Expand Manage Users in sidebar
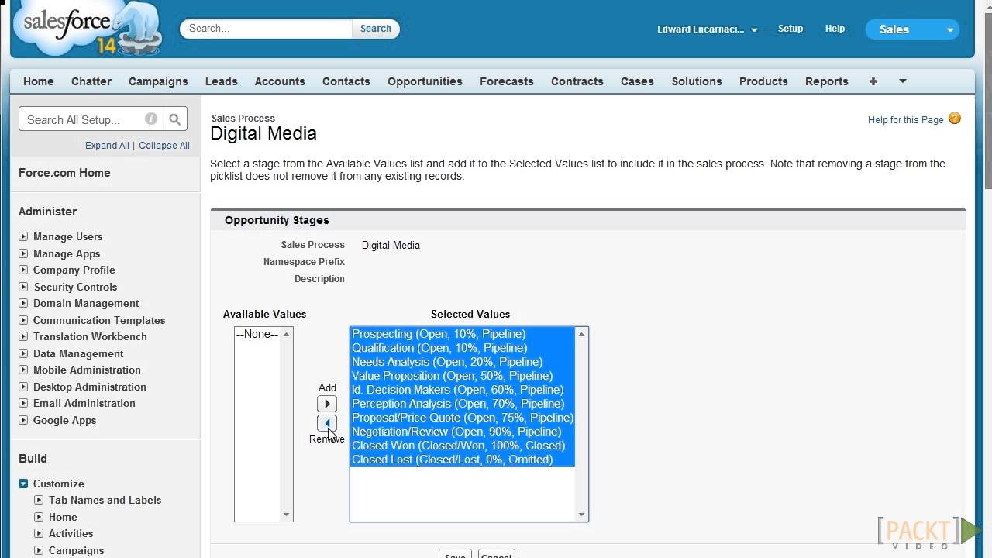This screenshot has height=558, width=992. 23,236
